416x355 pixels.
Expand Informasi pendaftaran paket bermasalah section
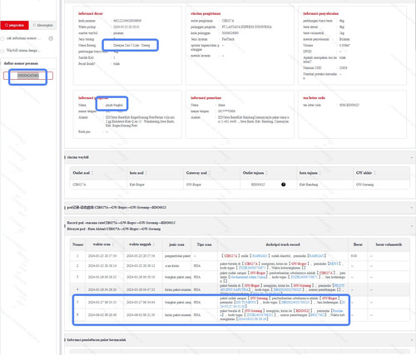click(x=412, y=340)
